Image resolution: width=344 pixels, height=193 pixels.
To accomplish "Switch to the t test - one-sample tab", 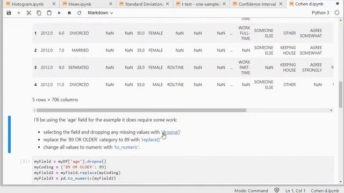I will coord(200,4).
